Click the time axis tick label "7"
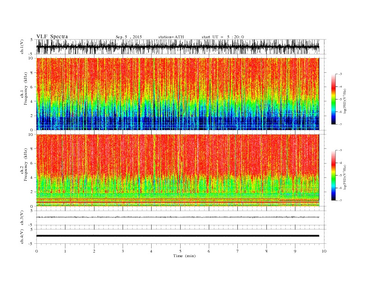 (x=238, y=251)
